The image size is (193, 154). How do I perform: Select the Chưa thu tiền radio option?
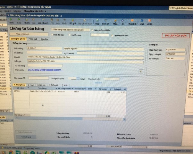pos(52,35)
